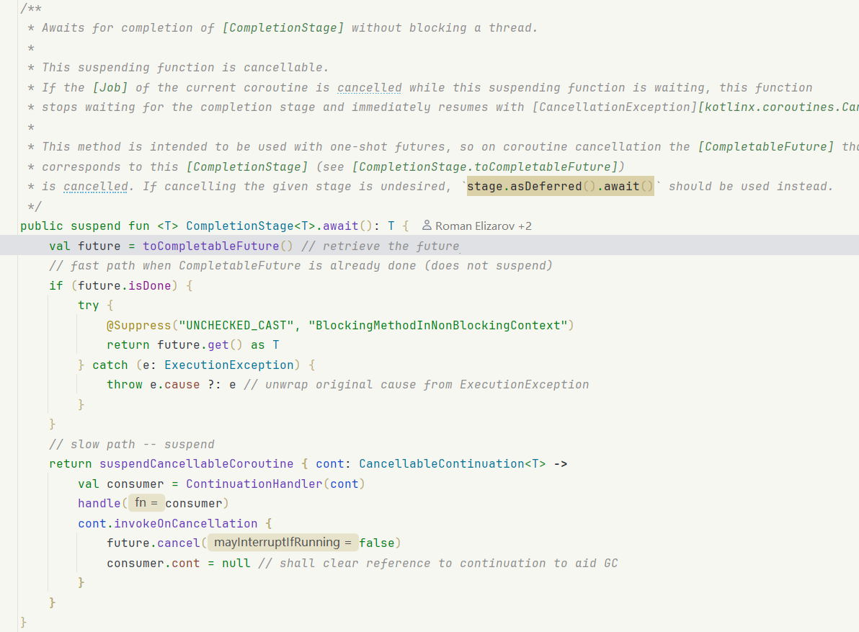Click [CompletionStage] in the "Awaits for completion" line
This screenshot has height=632, width=859.
(x=283, y=28)
